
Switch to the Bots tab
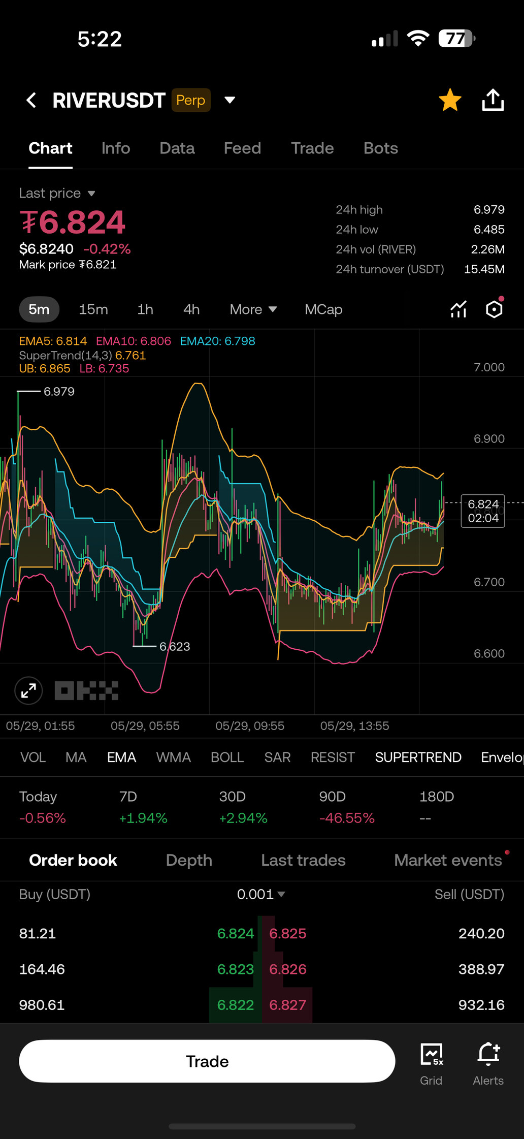(381, 148)
